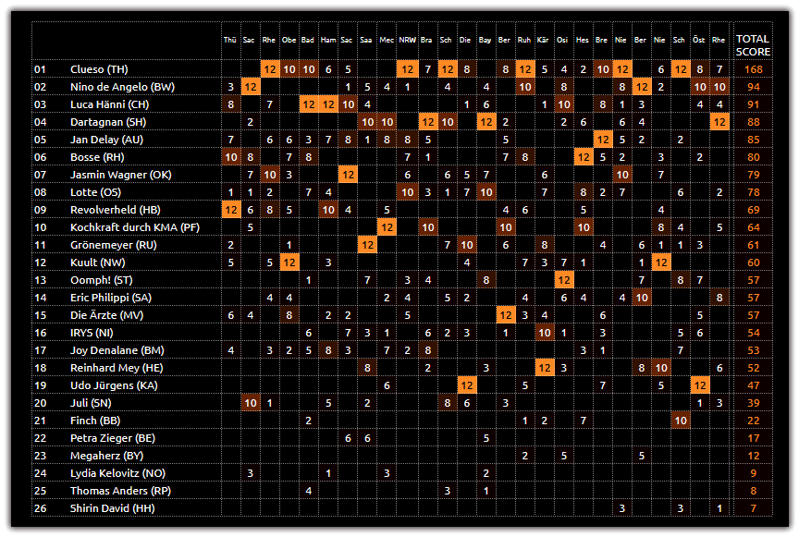Screen dimensions: 799x537
Task: Select Luca Hänni (CH) in the list
Action: 109,104
